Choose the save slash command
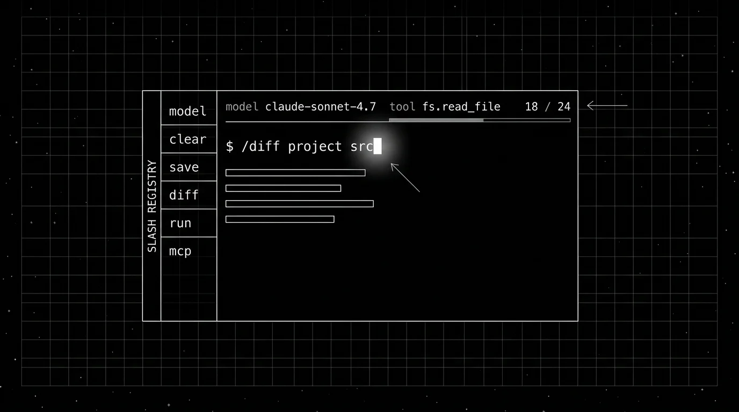Screen dimensions: 739x412 pyautogui.click(x=189, y=167)
